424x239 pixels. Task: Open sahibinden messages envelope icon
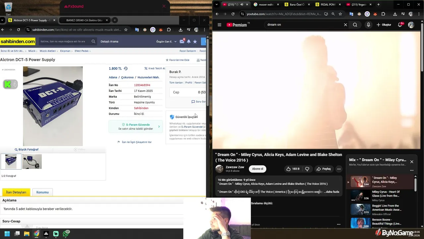pos(182,41)
